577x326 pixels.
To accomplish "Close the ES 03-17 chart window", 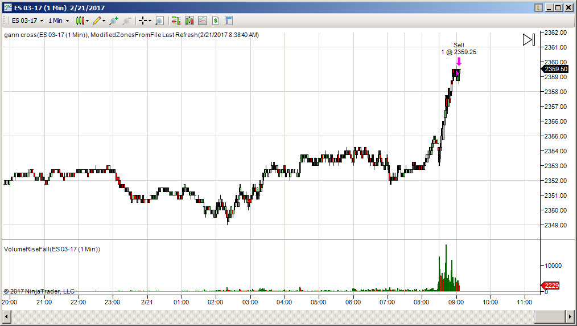I will pos(568,8).
